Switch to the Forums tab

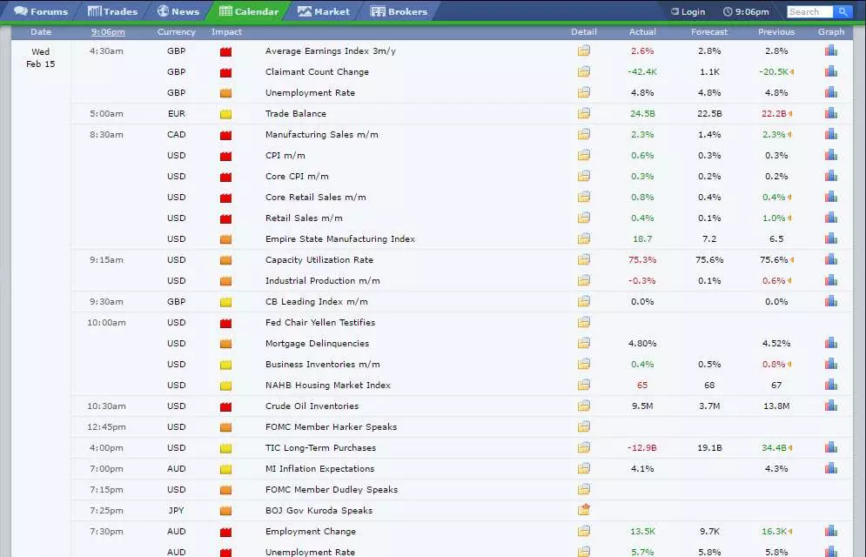[x=41, y=11]
